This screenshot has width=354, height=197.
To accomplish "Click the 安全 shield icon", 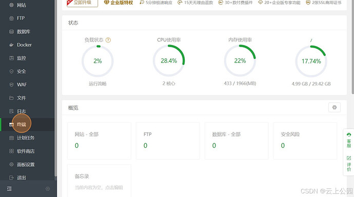I will (x=11, y=71).
